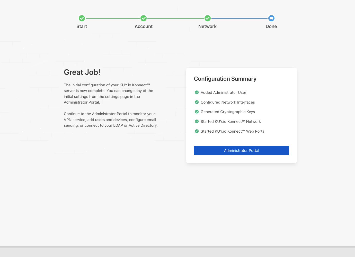
Task: Click checkmark beside Started KUY.io Konnect Web Portal
Action: [197, 131]
